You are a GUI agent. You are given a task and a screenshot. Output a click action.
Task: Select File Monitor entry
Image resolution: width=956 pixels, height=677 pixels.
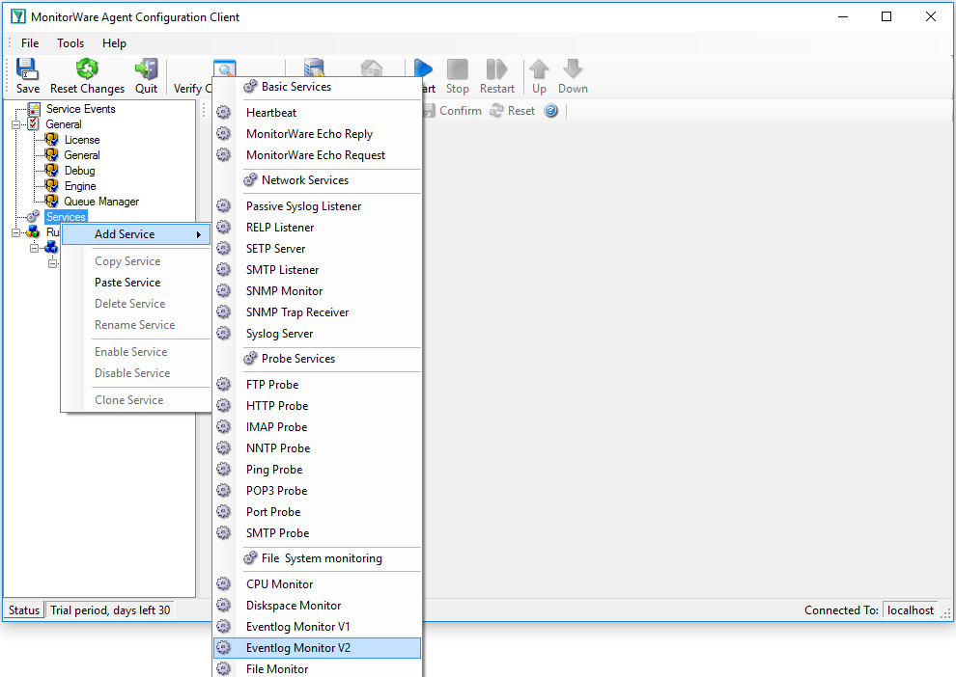(317, 669)
